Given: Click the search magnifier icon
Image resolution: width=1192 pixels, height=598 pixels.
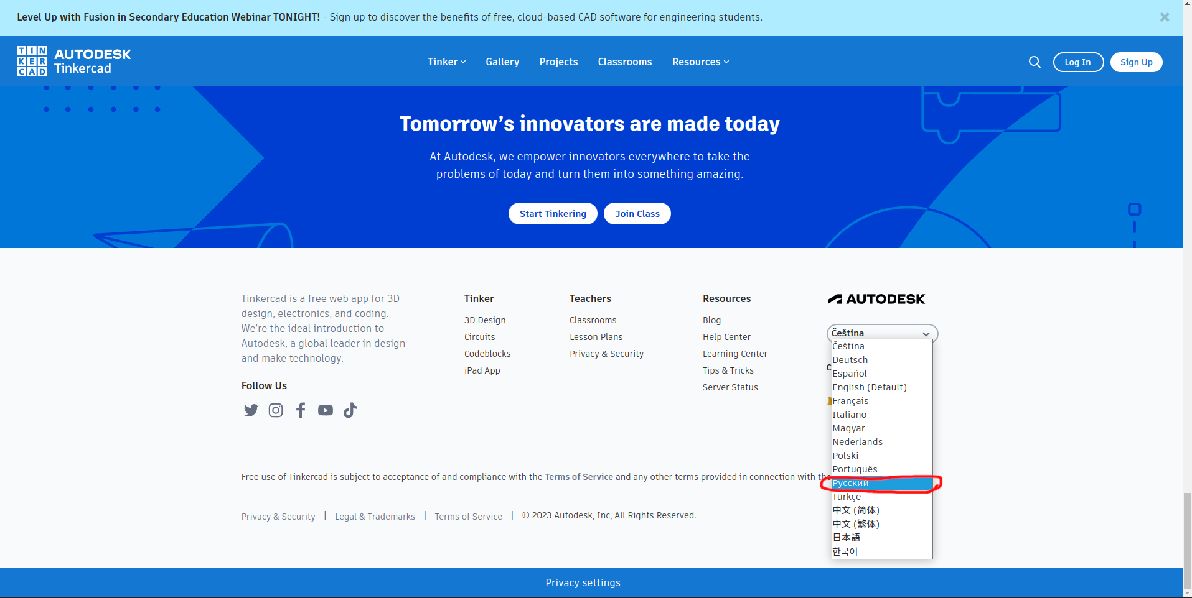Looking at the screenshot, I should (x=1035, y=62).
